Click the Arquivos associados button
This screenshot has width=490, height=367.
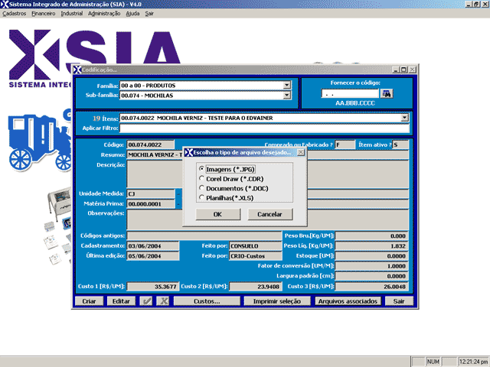pyautogui.click(x=348, y=301)
